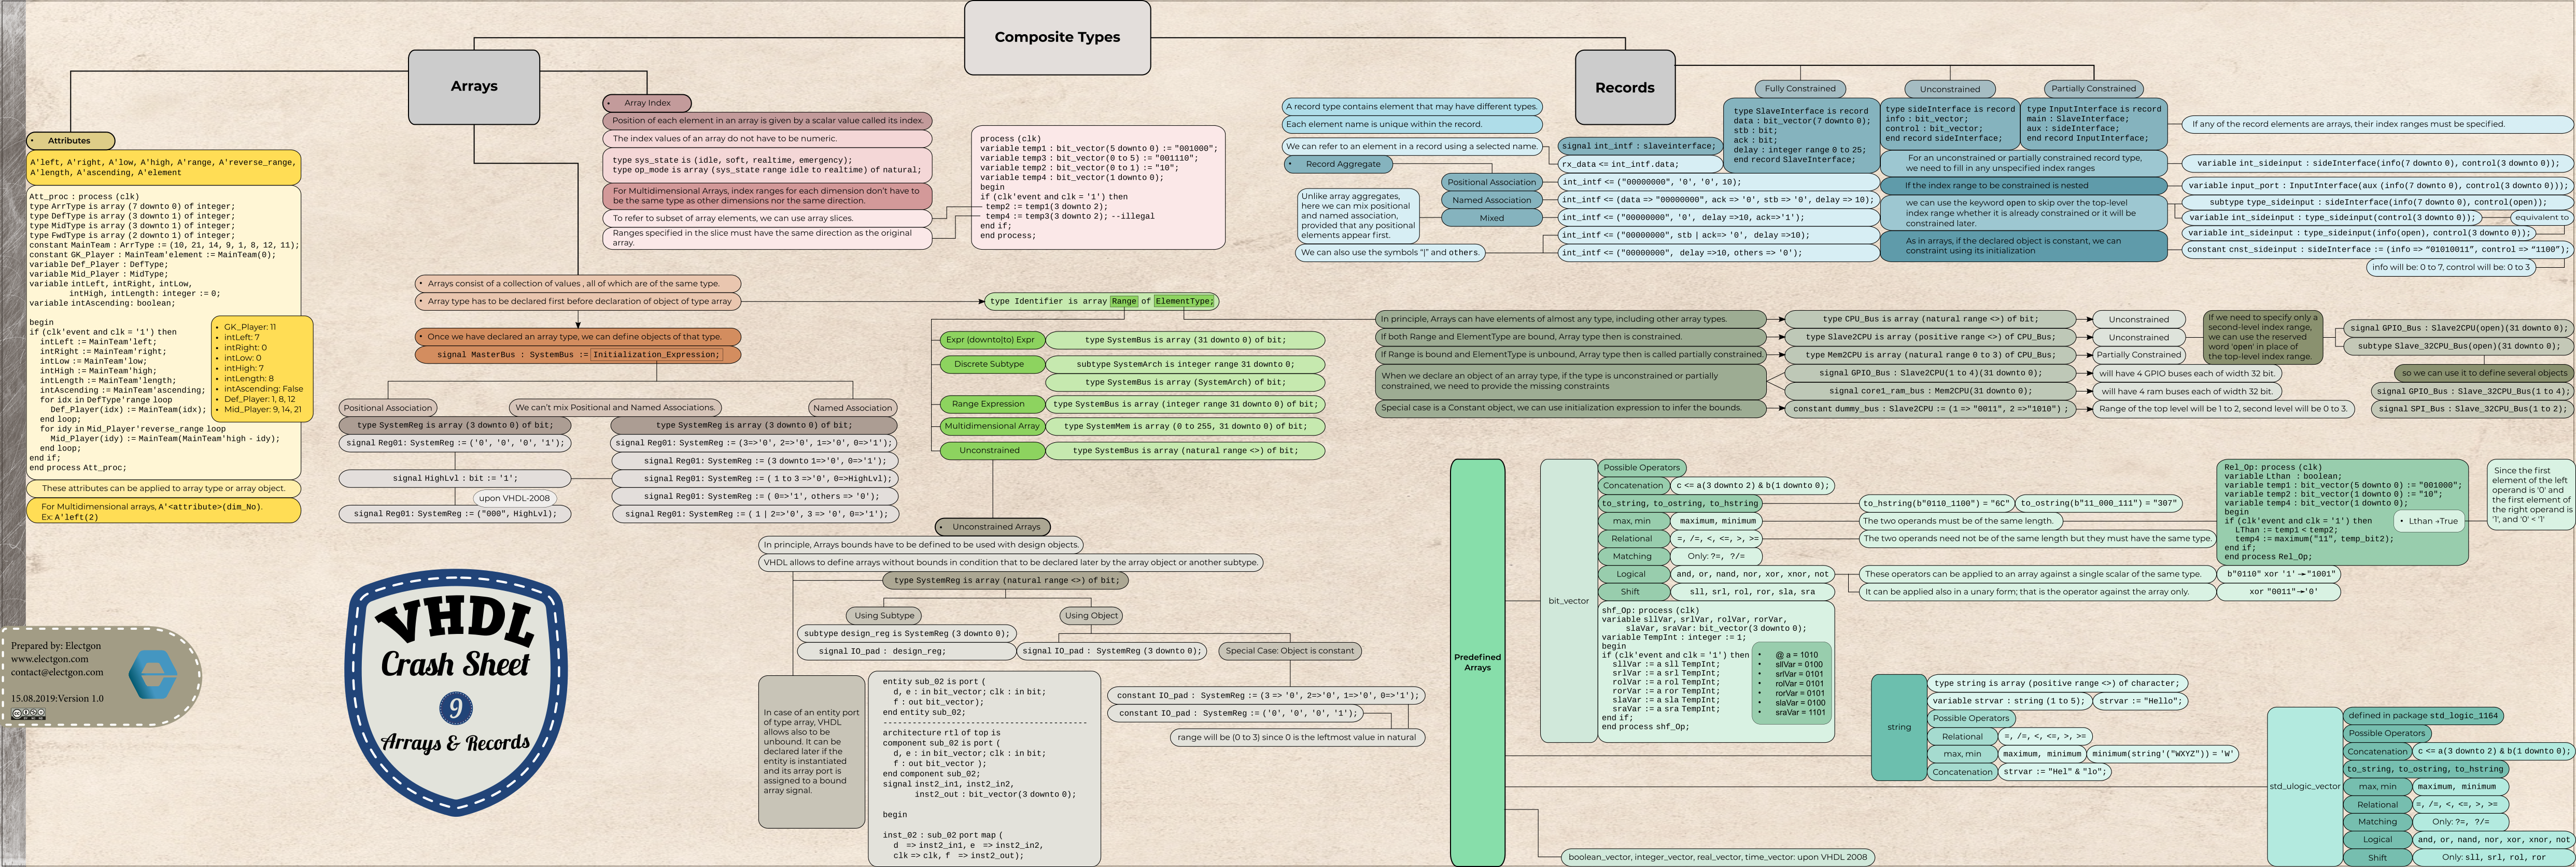Click the Array Index heading node
Viewport: 2576px width, 867px height.
(x=647, y=103)
